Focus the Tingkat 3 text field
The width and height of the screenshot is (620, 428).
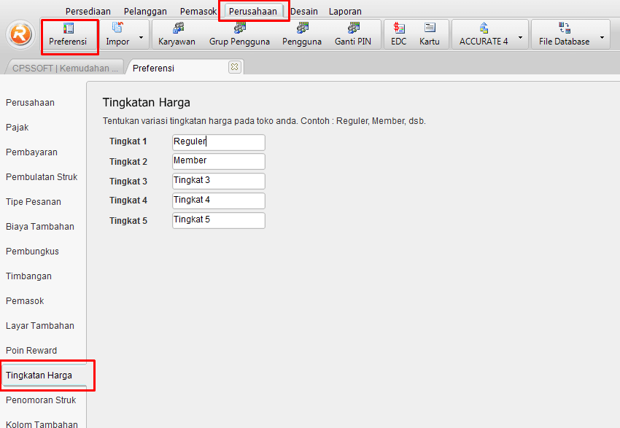(x=218, y=181)
